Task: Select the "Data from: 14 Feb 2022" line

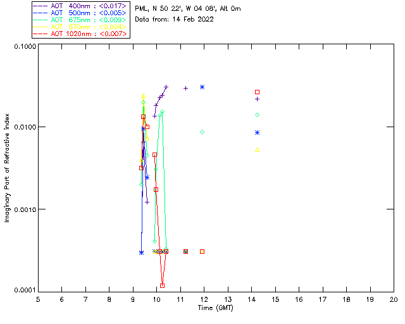Action: tap(174, 20)
